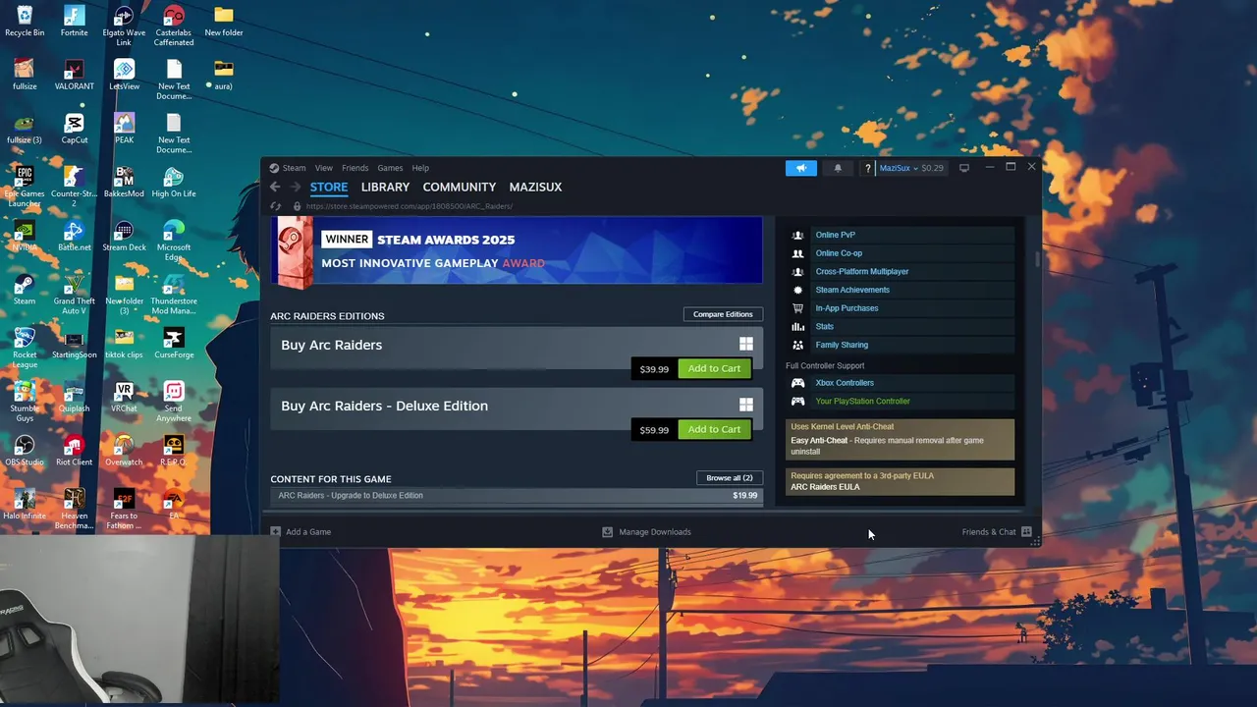Select the Riot Client desktop icon
This screenshot has height=707, width=1257.
[74, 451]
